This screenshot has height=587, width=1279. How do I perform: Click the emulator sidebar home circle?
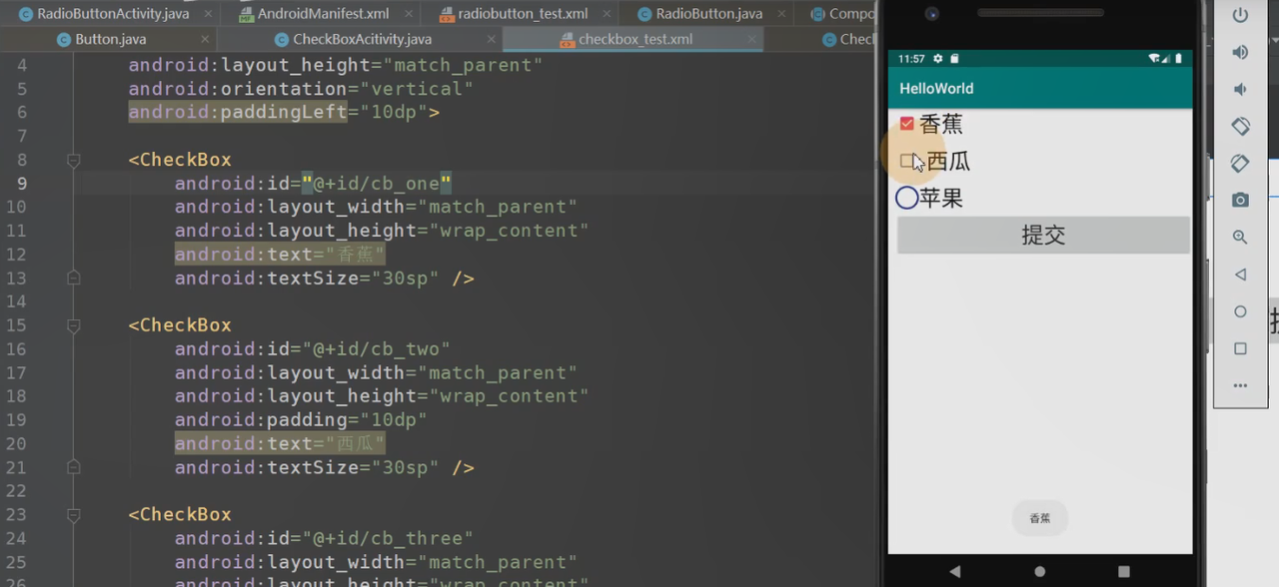pyautogui.click(x=1240, y=311)
